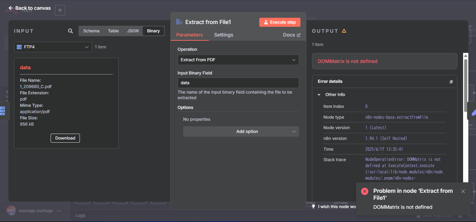The height and width of the screenshot is (222, 476).
Task: Open the Settings tab
Action: (x=224, y=35)
